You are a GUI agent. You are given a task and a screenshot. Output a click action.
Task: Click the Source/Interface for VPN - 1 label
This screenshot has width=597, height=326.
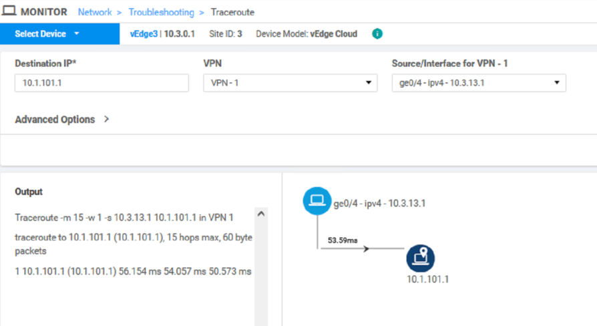449,63
